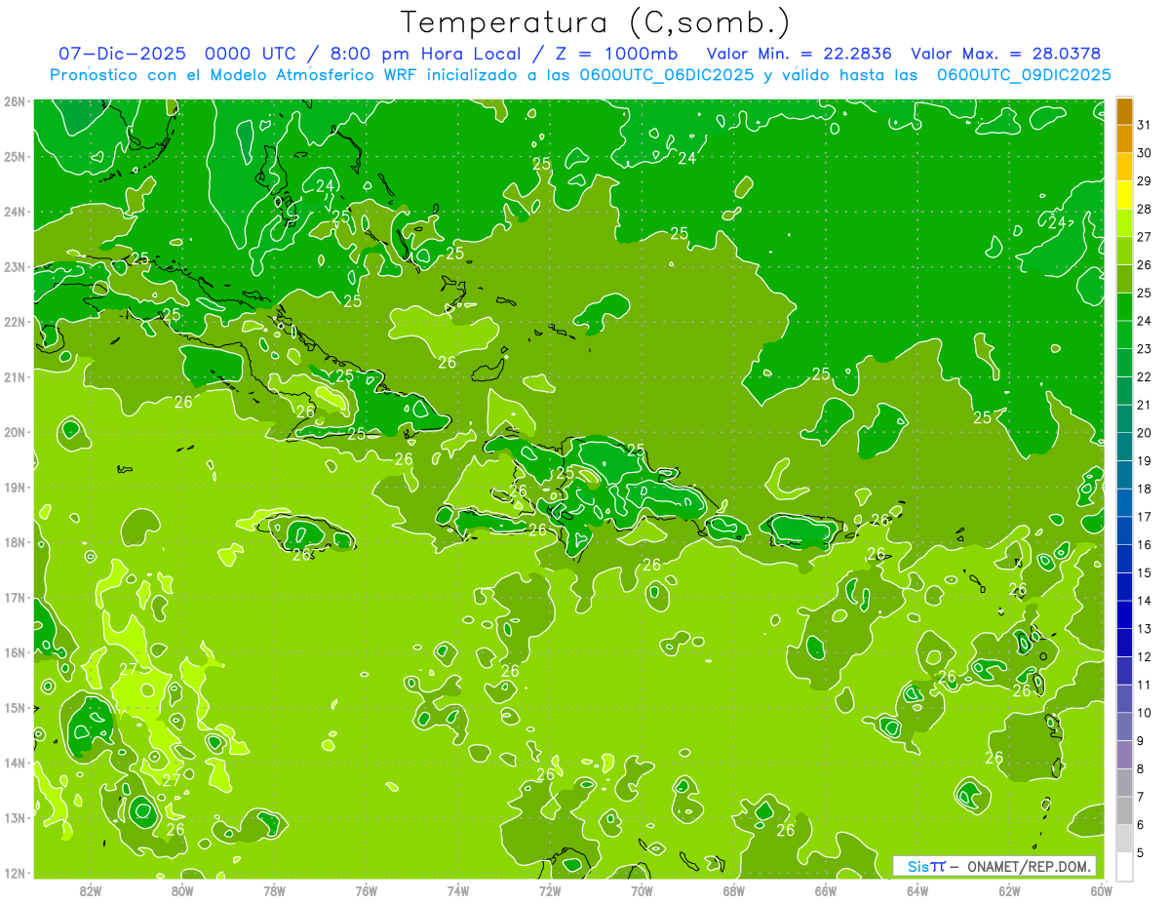Click the '70W' longitude axis label
Image resolution: width=1170 pixels, height=904 pixels.
pos(642,890)
